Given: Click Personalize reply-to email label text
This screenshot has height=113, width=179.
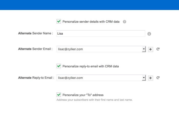Looking at the screenshot, I should point(91,66).
